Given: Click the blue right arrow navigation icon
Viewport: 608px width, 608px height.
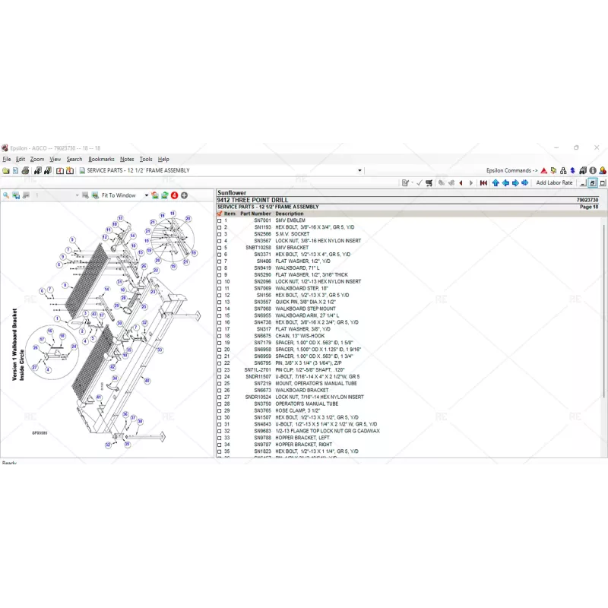Looking at the screenshot, I should 516,183.
